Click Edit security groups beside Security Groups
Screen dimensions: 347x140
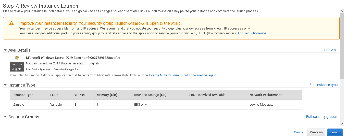[x=321, y=117]
